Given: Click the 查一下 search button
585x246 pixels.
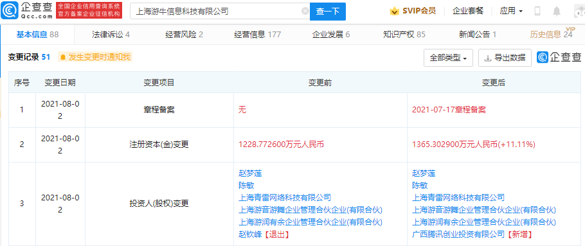Looking at the screenshot, I should coord(328,12).
